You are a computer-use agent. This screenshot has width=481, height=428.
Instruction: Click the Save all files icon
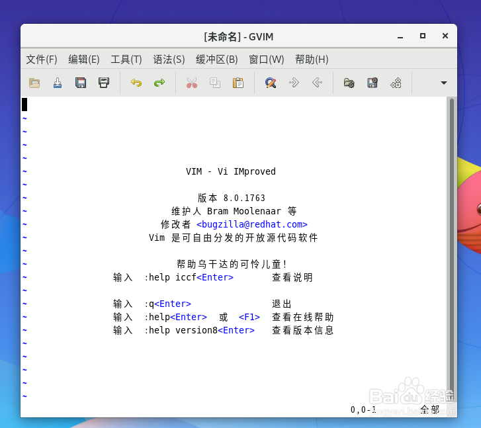pos(81,83)
